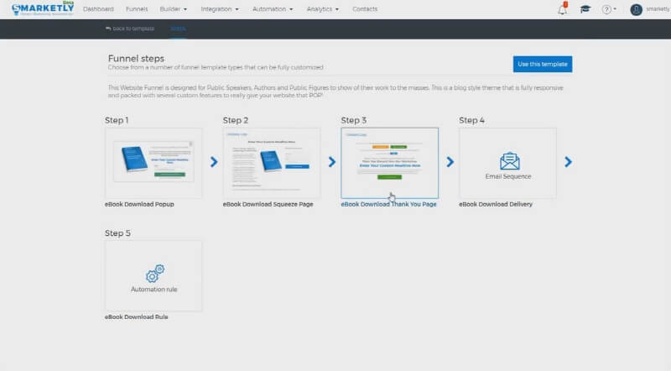Click the Smarketly logo
This screenshot has width=671, height=371.
coord(43,8)
